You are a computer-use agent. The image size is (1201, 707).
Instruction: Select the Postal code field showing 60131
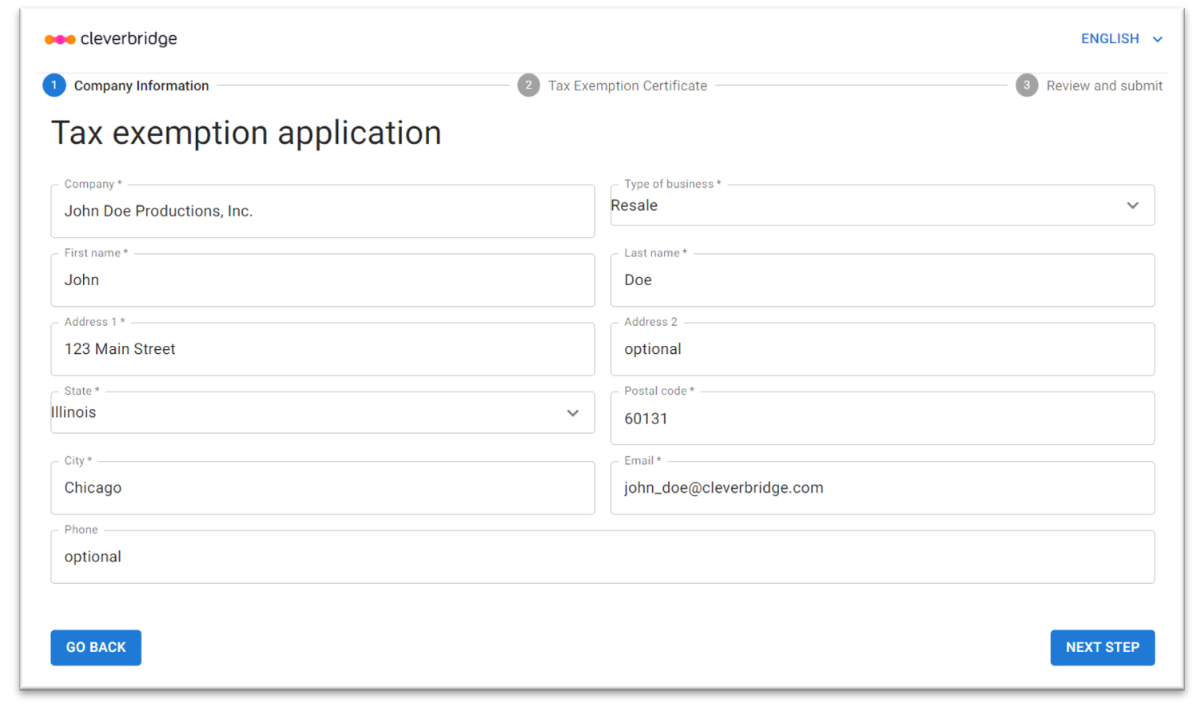(881, 419)
